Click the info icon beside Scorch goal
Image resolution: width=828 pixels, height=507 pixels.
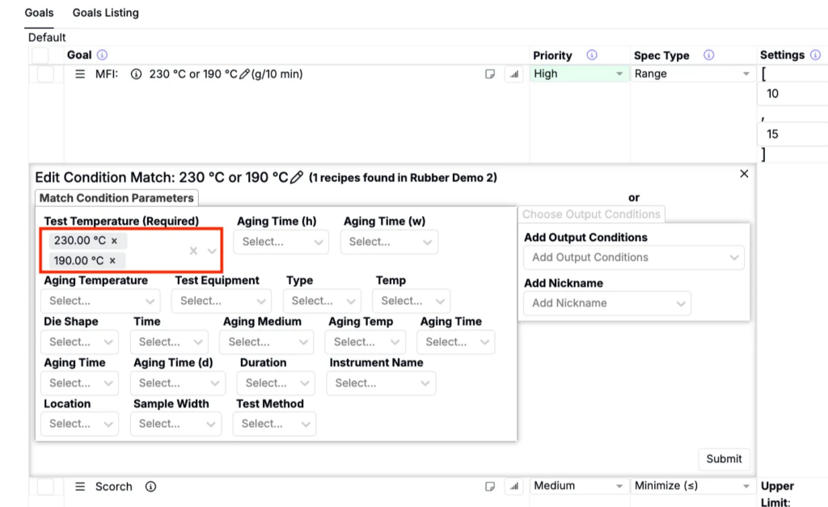coord(150,487)
